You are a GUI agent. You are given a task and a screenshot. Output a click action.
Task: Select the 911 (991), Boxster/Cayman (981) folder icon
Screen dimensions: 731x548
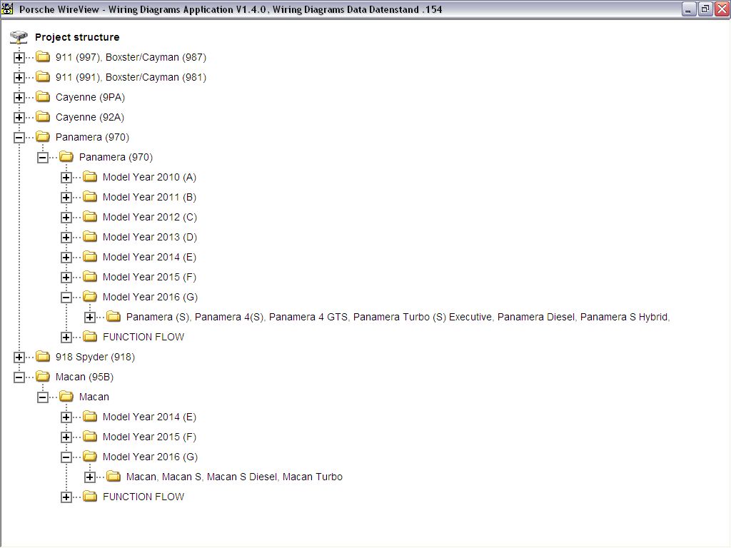point(43,77)
